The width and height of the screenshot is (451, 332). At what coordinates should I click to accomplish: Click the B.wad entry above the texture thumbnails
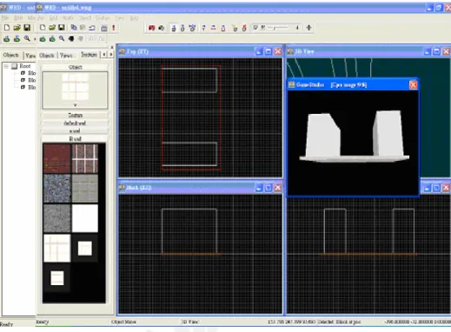coord(75,139)
